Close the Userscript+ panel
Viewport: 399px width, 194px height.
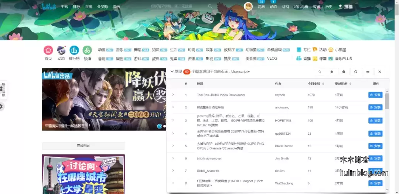pyautogui.click(x=379, y=72)
